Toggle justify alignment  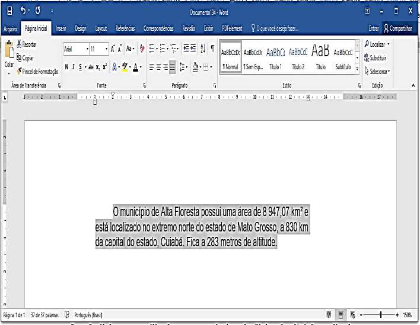click(x=173, y=67)
